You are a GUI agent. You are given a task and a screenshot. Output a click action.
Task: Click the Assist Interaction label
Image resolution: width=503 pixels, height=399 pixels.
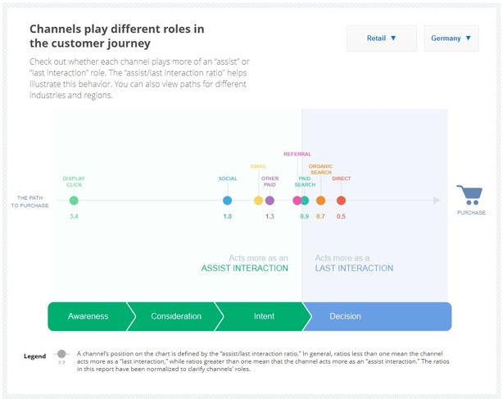(245, 268)
